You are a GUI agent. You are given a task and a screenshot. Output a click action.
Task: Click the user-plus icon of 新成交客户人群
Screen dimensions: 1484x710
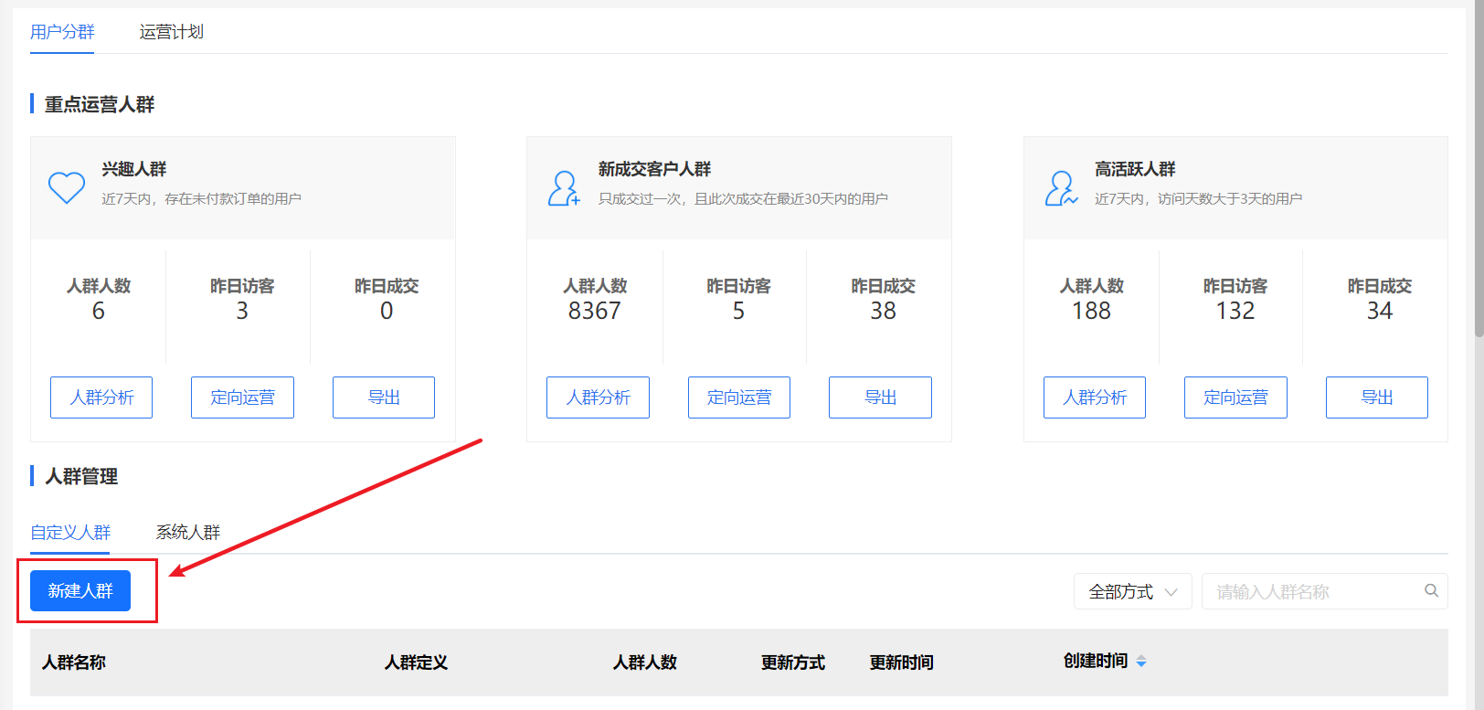564,188
